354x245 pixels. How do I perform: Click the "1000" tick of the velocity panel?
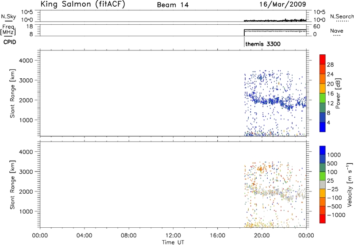[x=26, y=211]
